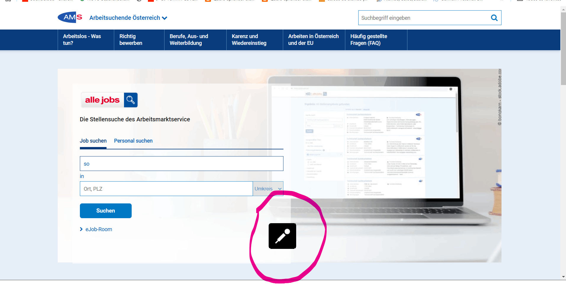Open Arbeiten in Österreich und der EU menu
Image resolution: width=566 pixels, height=284 pixels.
pyautogui.click(x=314, y=40)
